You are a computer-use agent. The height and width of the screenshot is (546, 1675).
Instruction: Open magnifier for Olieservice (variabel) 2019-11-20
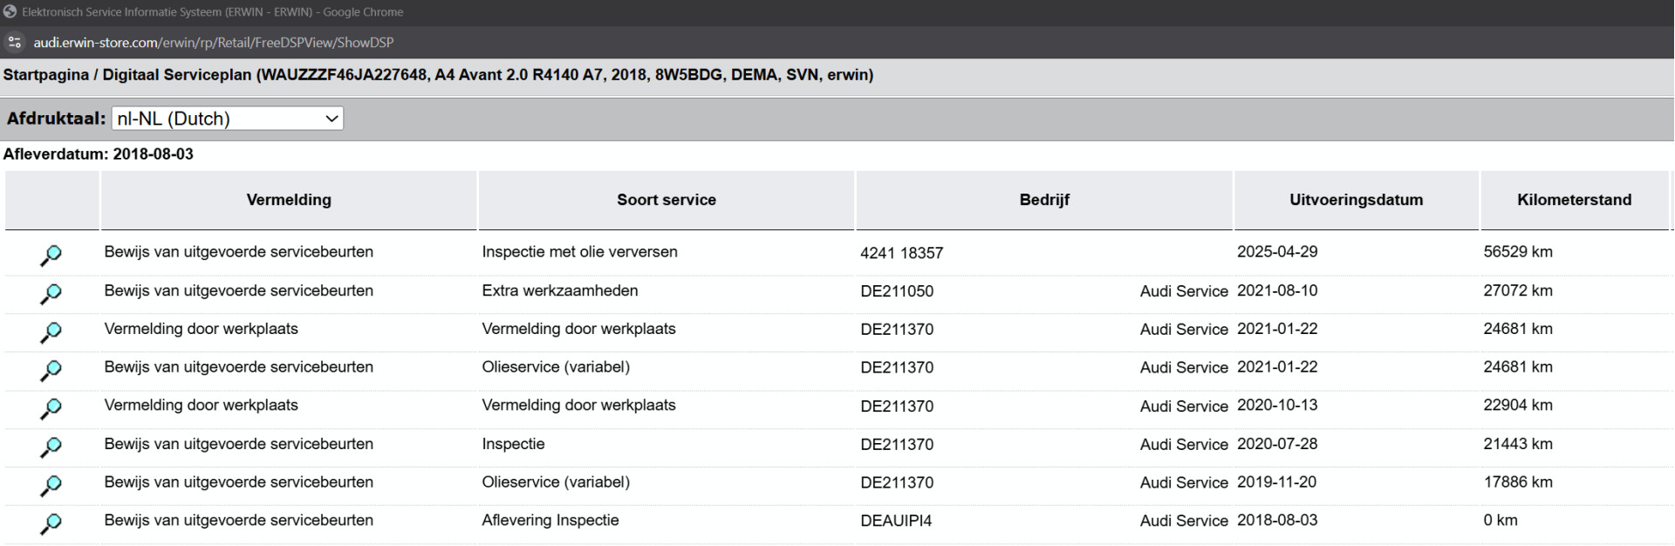[x=51, y=485]
